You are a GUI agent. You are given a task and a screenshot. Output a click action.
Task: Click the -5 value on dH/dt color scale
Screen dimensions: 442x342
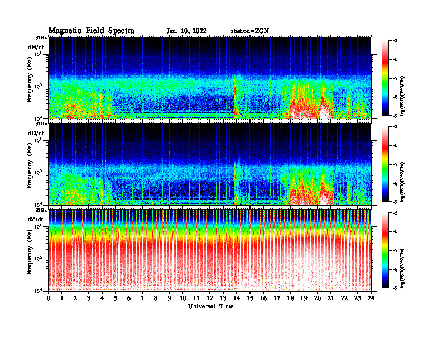click(395, 41)
